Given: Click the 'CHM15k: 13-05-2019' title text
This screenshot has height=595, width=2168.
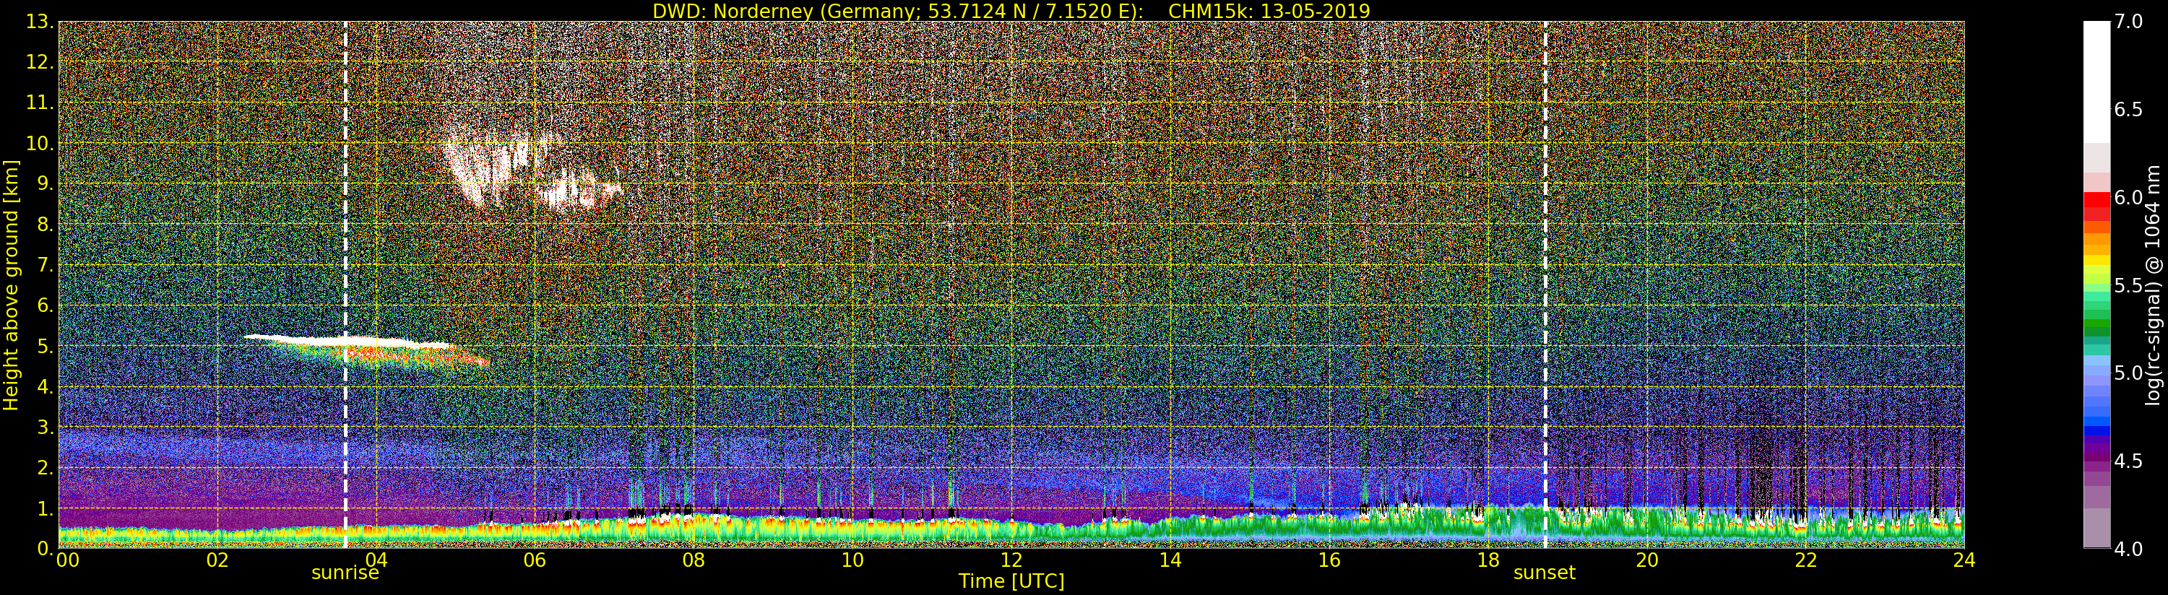Looking at the screenshot, I should tap(1269, 11).
